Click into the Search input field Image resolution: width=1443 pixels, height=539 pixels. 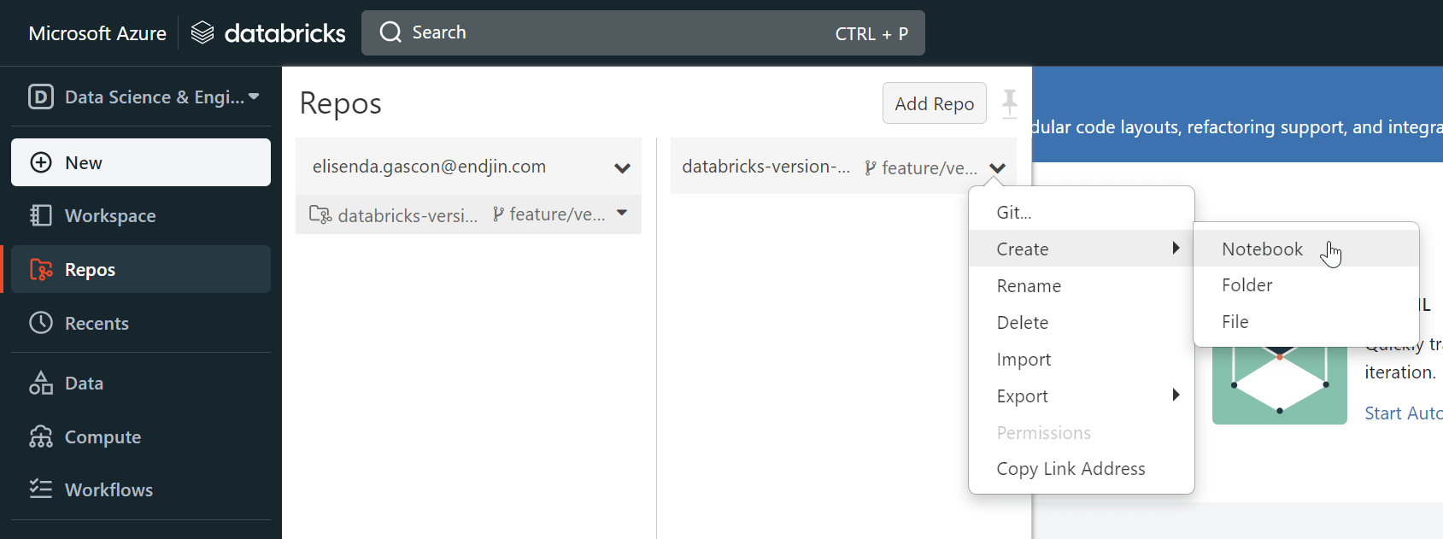click(x=642, y=32)
